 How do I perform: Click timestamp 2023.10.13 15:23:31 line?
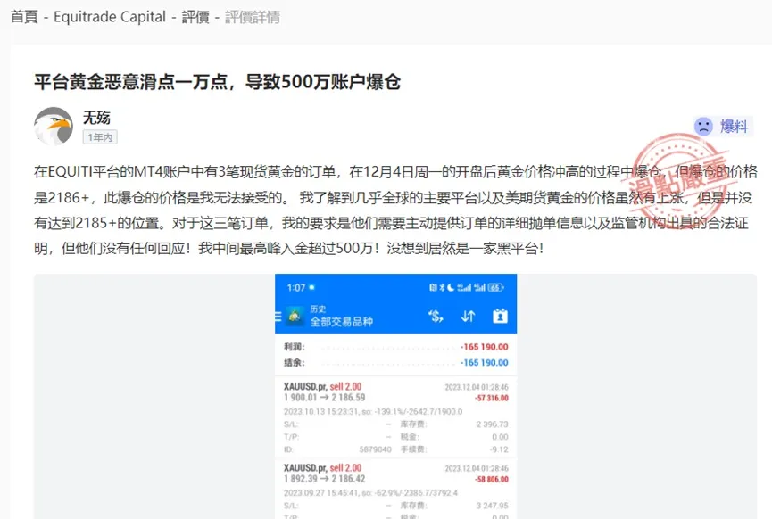coord(373,411)
